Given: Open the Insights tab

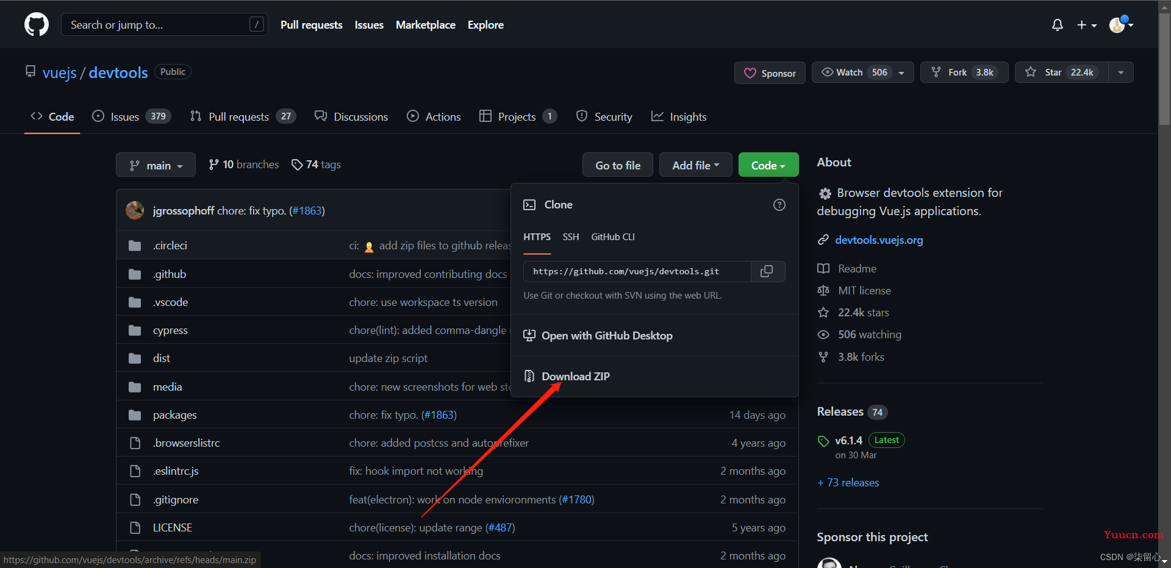Looking at the screenshot, I should (x=679, y=116).
